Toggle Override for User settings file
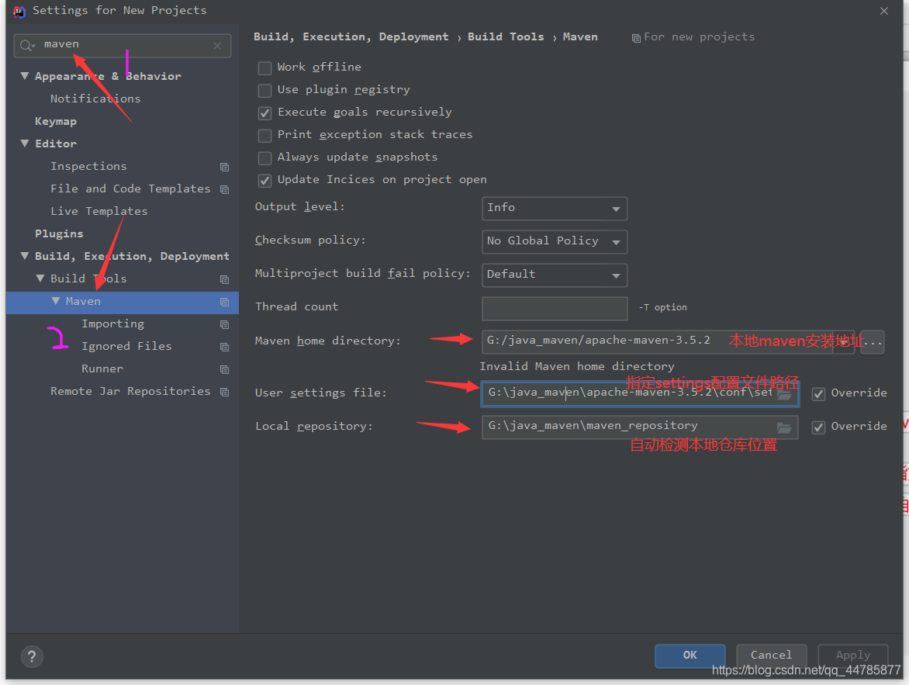The width and height of the screenshot is (909, 685). 818,394
